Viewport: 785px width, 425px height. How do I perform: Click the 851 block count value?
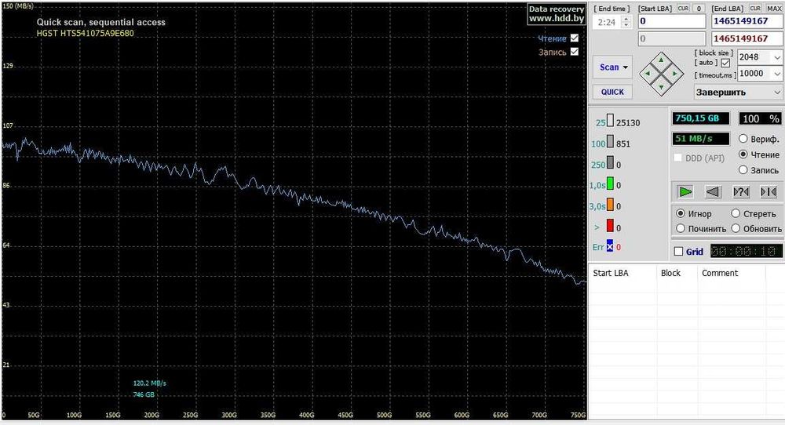[623, 144]
